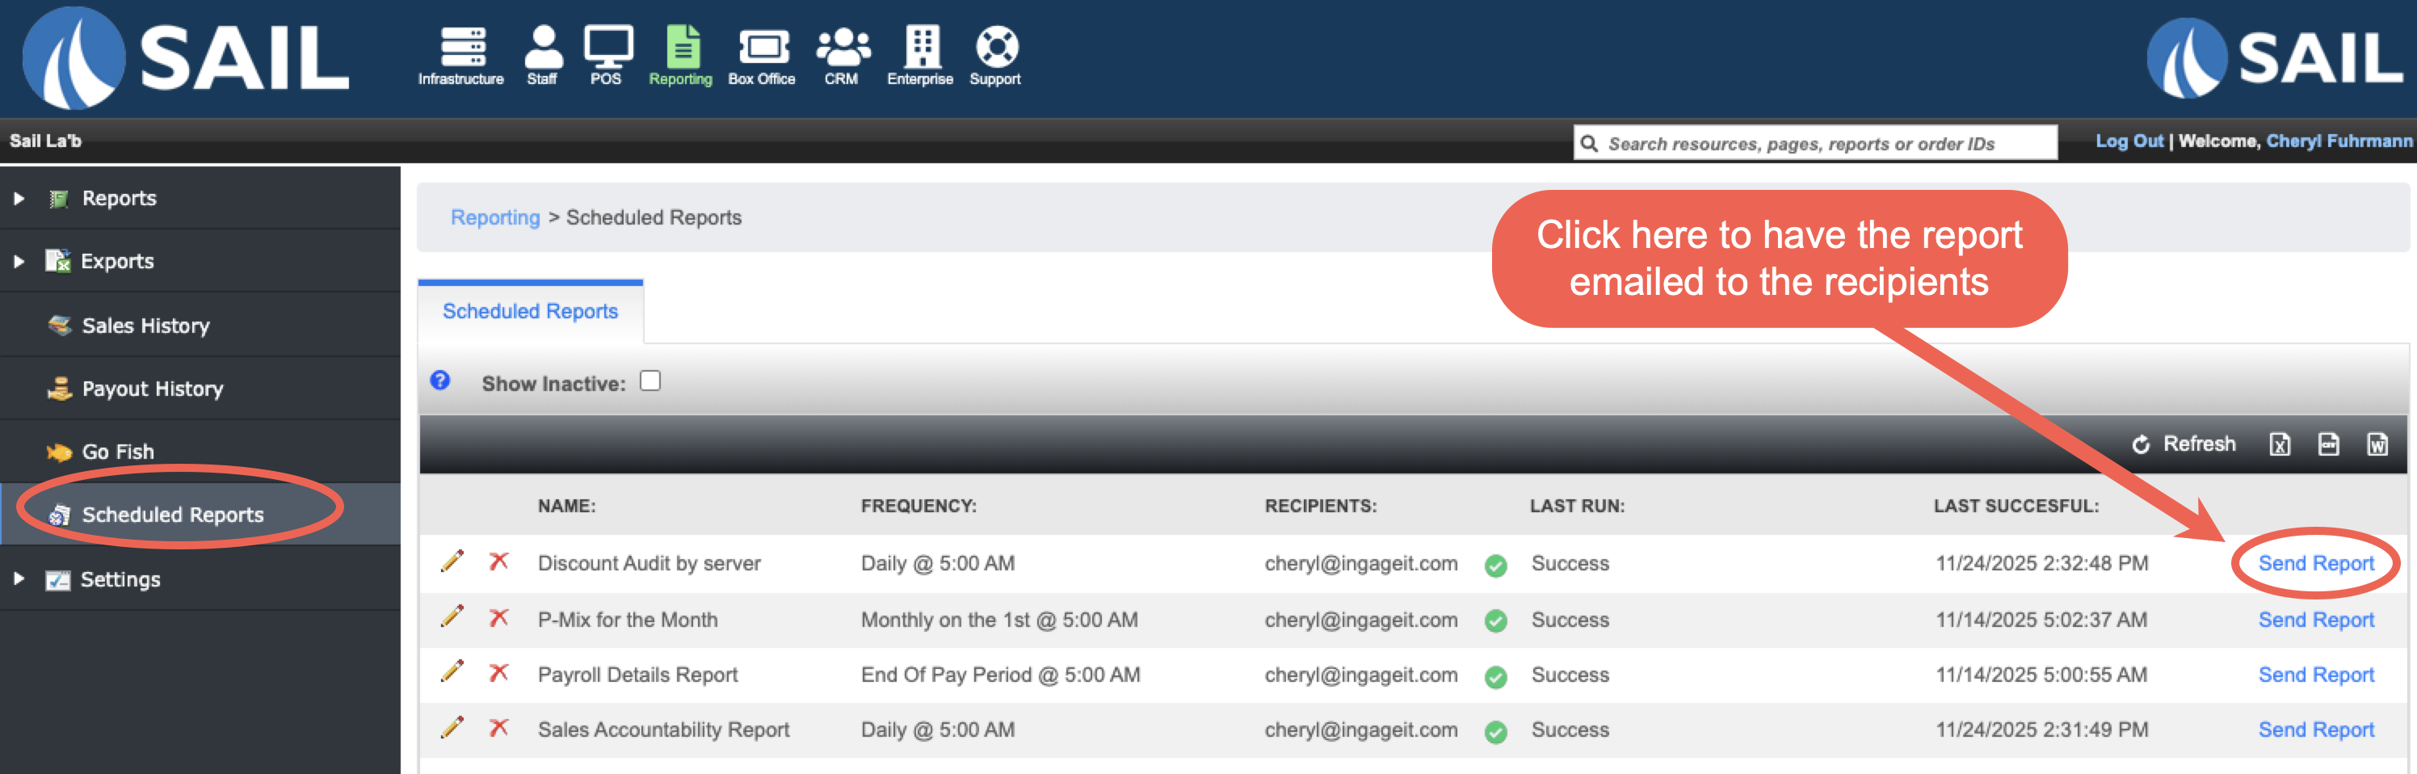Expand the Settings sidebar section

(19, 578)
